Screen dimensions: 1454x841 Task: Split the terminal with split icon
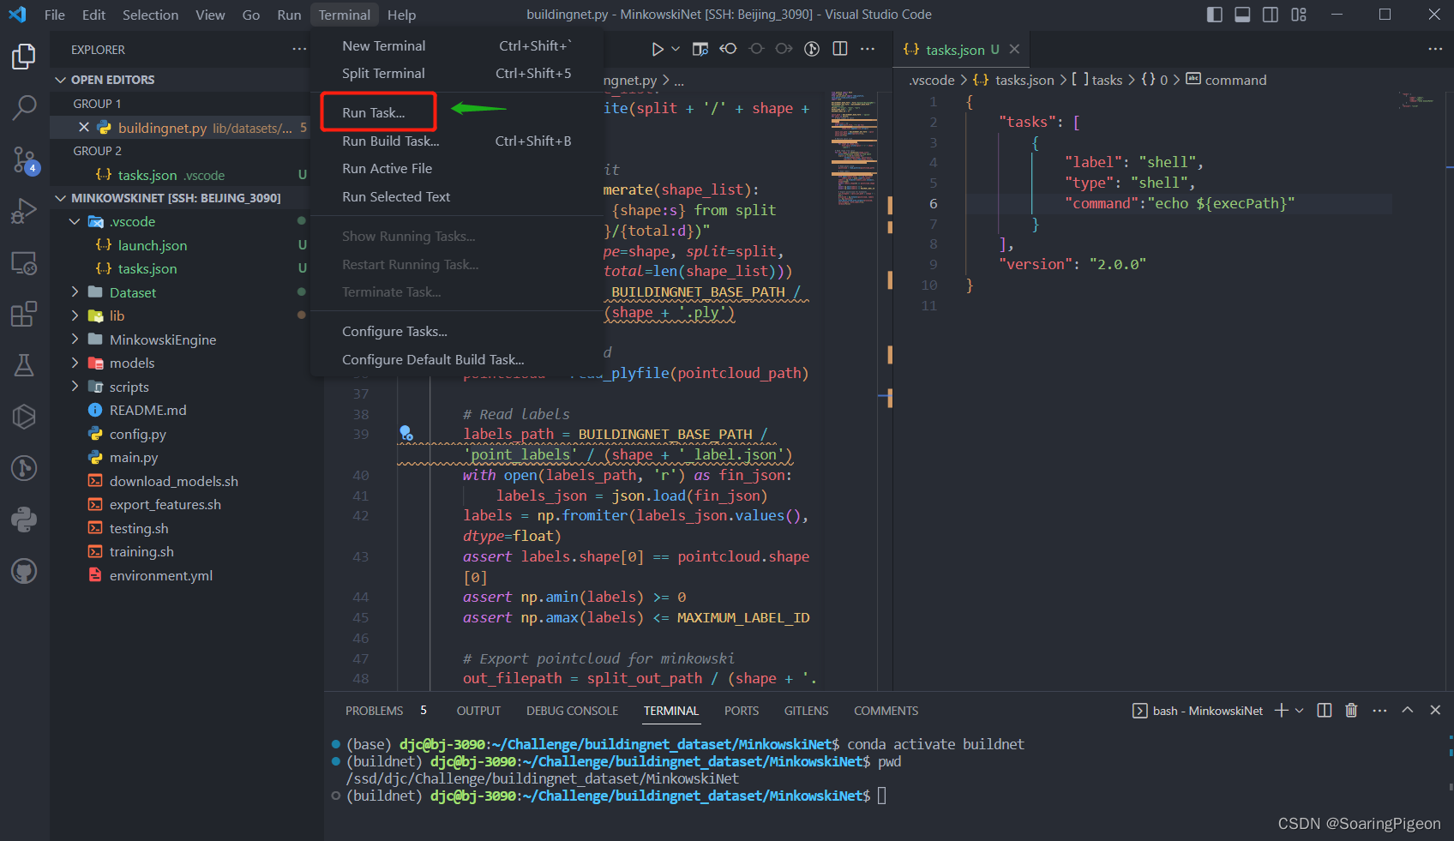[1325, 710]
